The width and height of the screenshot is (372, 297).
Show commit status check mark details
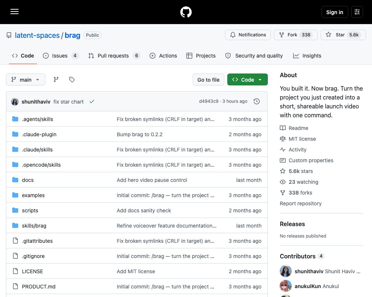(92, 101)
